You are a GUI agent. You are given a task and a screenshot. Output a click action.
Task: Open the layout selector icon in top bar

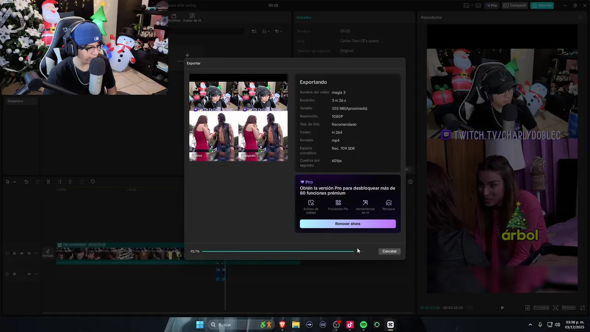(x=466, y=6)
